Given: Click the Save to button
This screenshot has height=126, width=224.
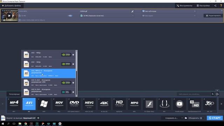Looking at the screenshot, I should (x=171, y=118).
